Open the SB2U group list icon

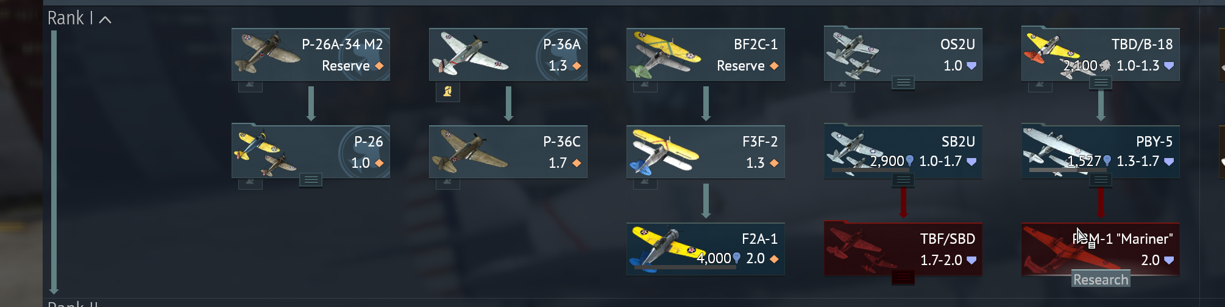(903, 180)
